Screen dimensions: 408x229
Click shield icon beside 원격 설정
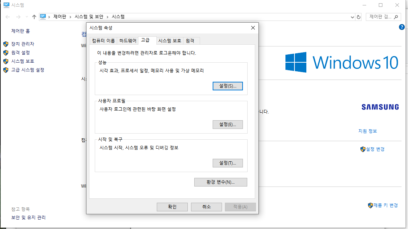pyautogui.click(x=6, y=53)
